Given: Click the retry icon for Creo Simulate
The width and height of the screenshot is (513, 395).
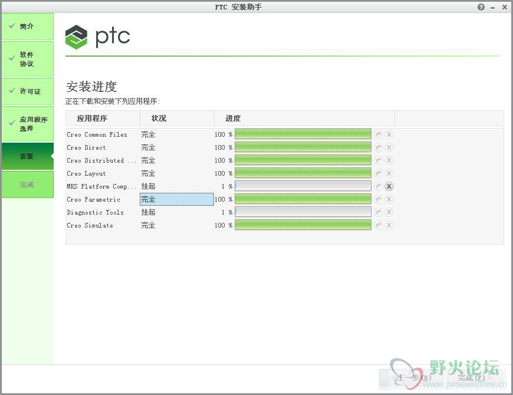Looking at the screenshot, I should [379, 225].
